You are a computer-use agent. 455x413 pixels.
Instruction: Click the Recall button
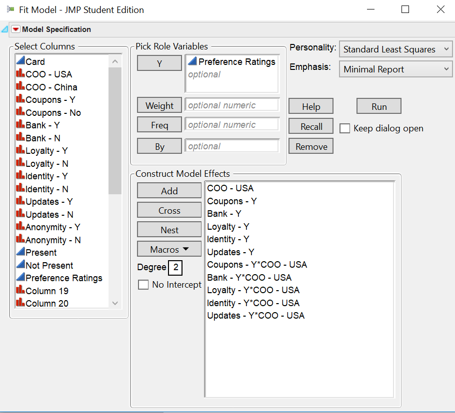(x=310, y=126)
